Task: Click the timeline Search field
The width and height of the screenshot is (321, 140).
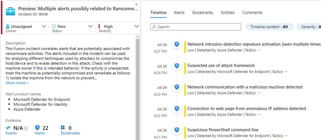Action: (x=196, y=27)
